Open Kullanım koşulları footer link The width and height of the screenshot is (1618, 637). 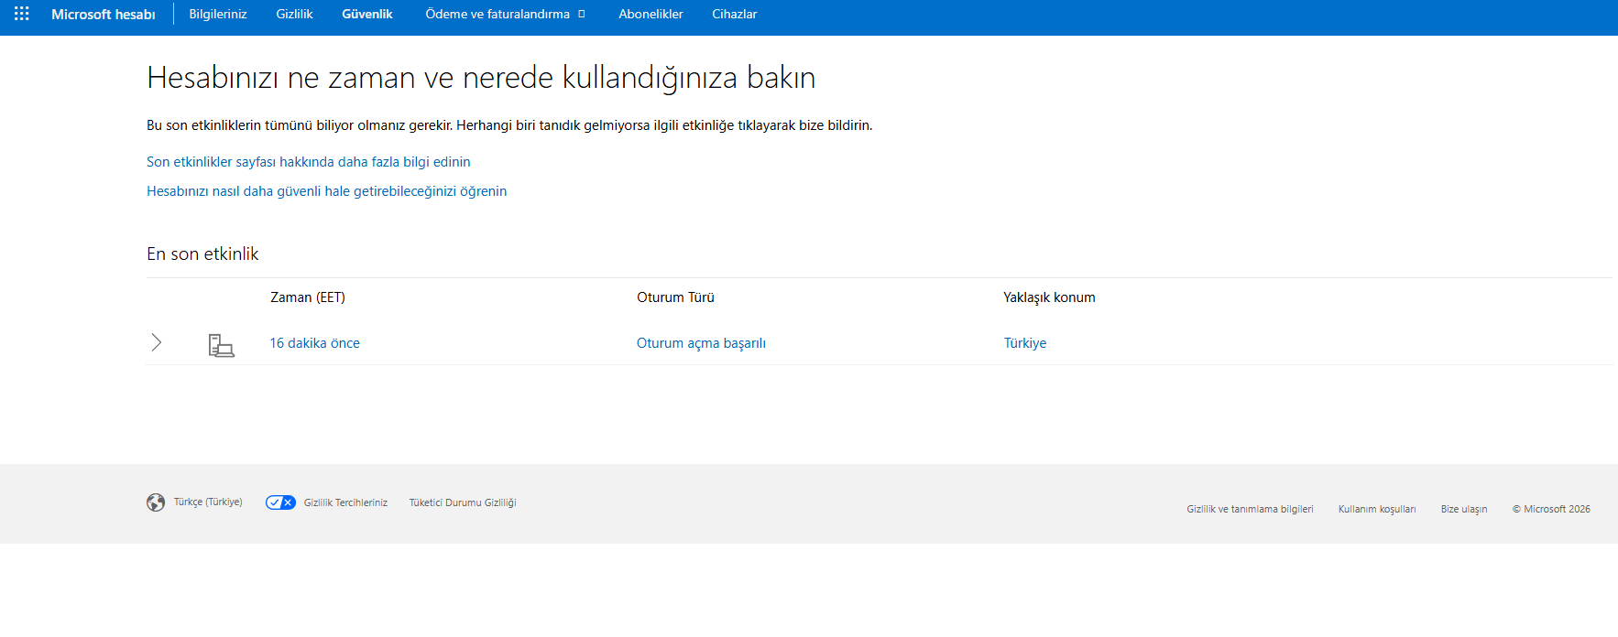point(1377,509)
